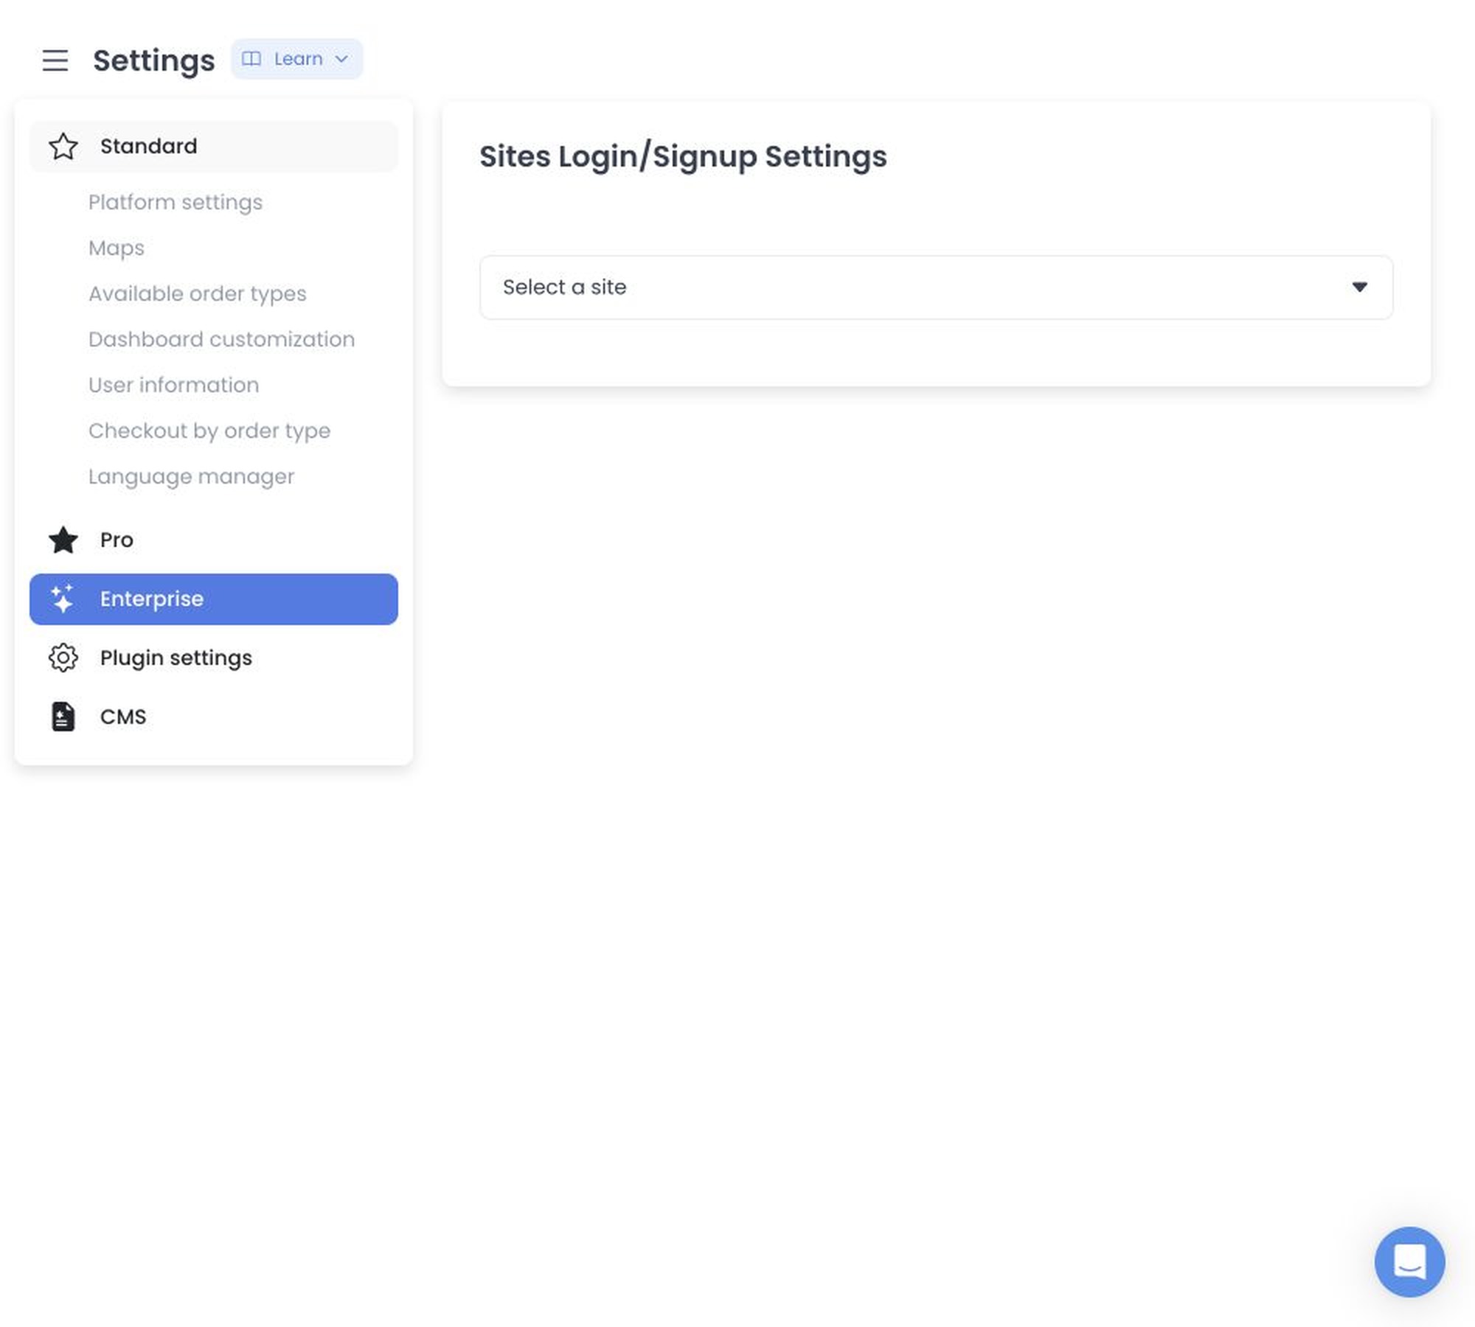1475x1327 pixels.
Task: Open the Select a site dropdown
Action: tap(936, 288)
